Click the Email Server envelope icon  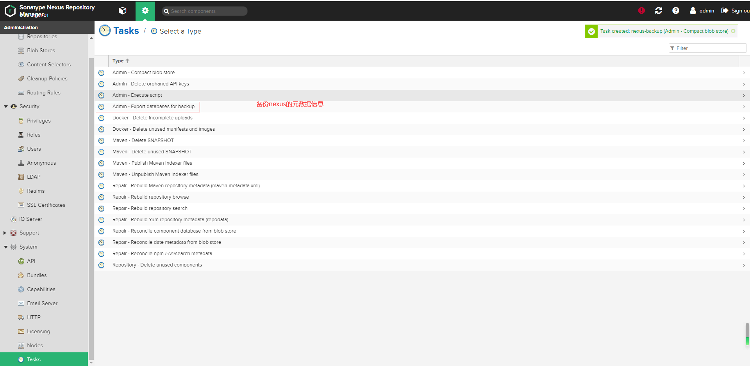click(x=21, y=304)
